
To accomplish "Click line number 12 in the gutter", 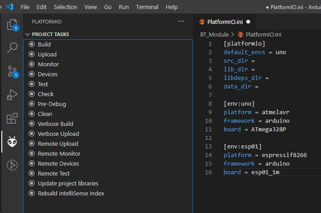I will 208,138.
